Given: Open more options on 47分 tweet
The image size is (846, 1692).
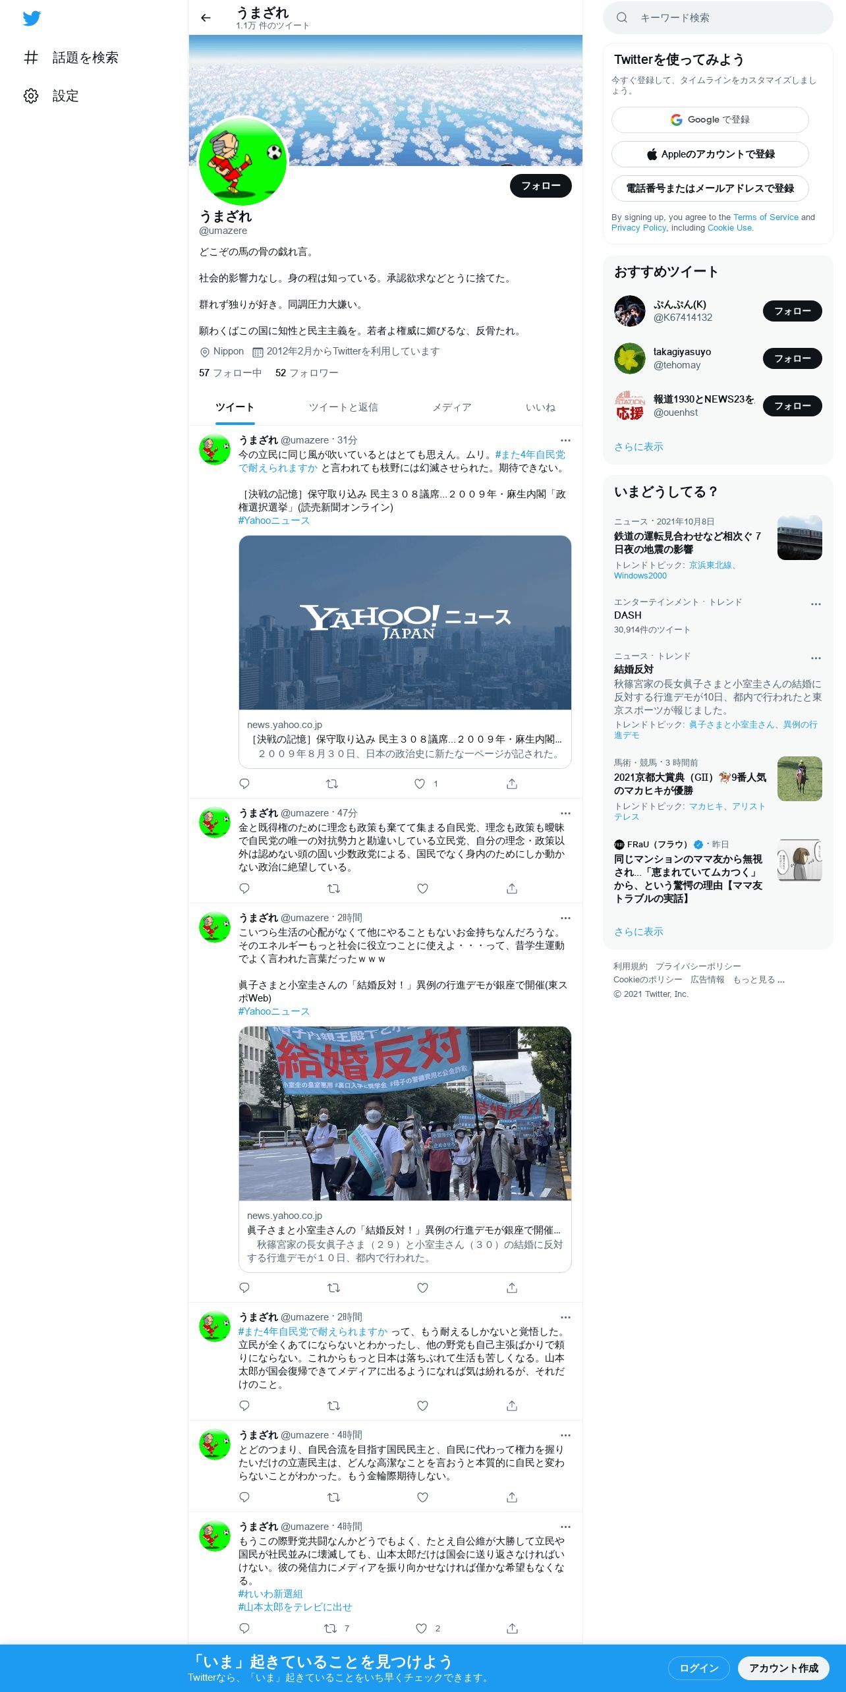Looking at the screenshot, I should pos(565,813).
